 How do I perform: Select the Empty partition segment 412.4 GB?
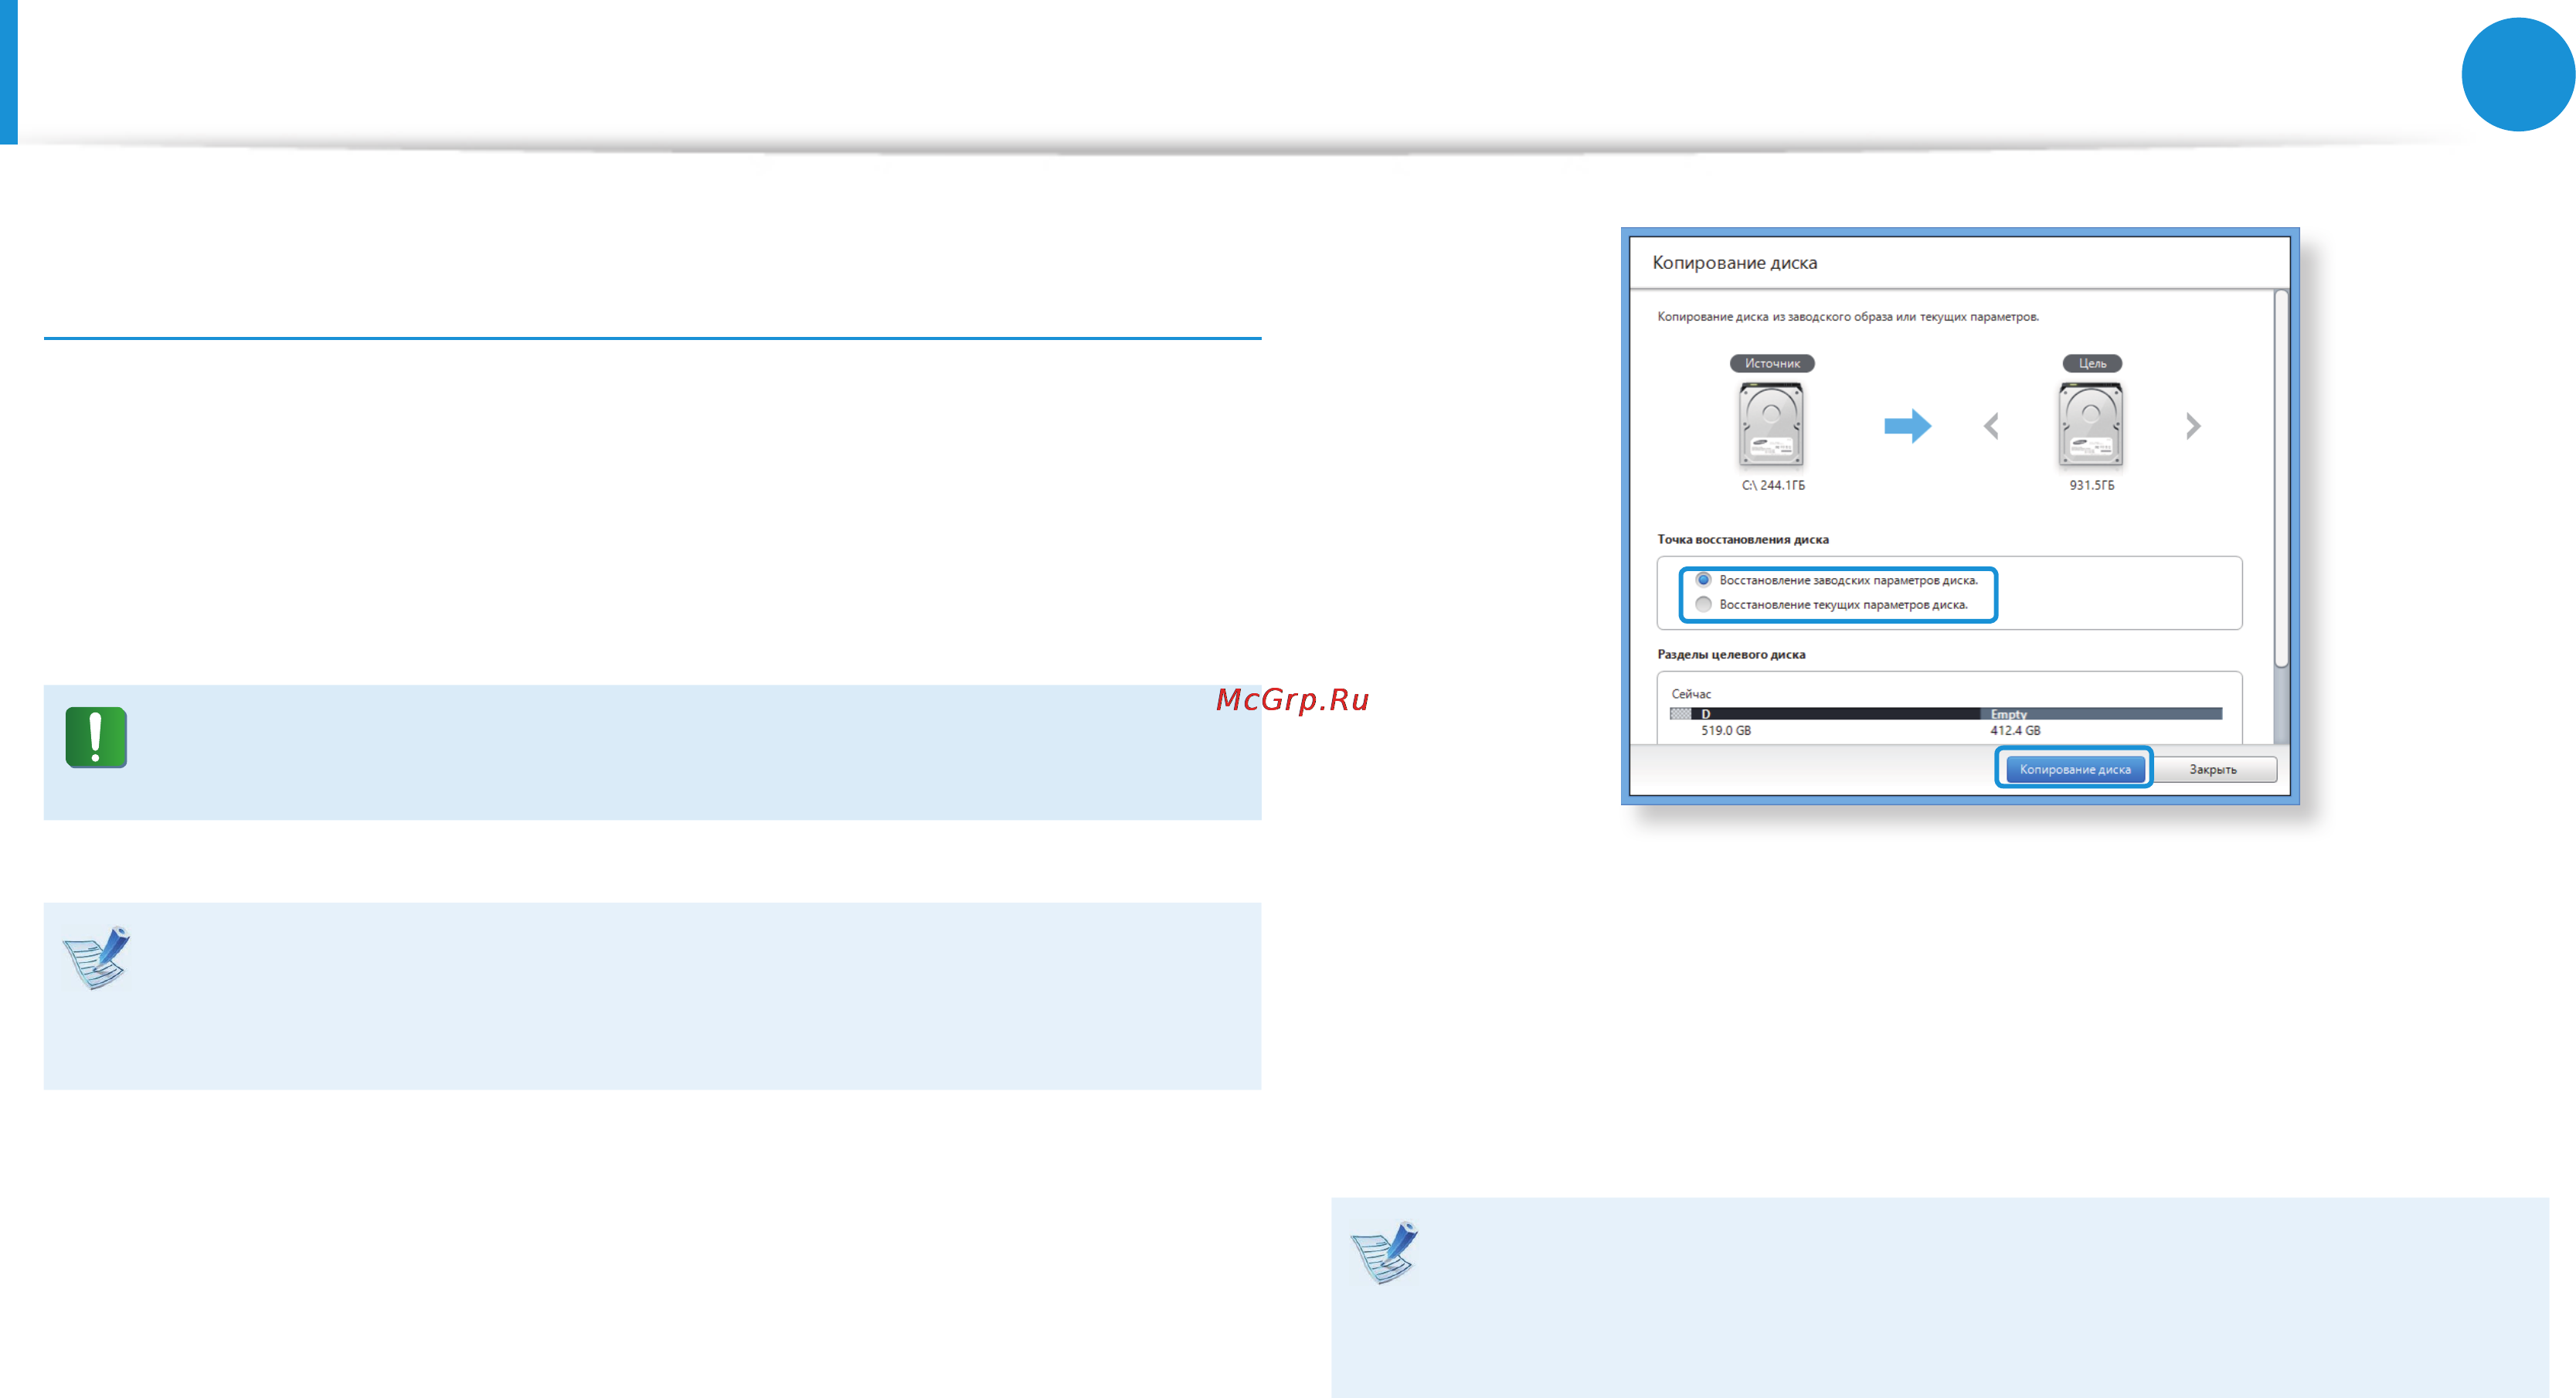click(2101, 713)
